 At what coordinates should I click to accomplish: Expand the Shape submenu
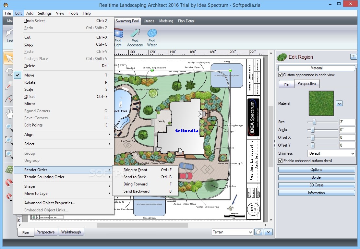pos(64,186)
